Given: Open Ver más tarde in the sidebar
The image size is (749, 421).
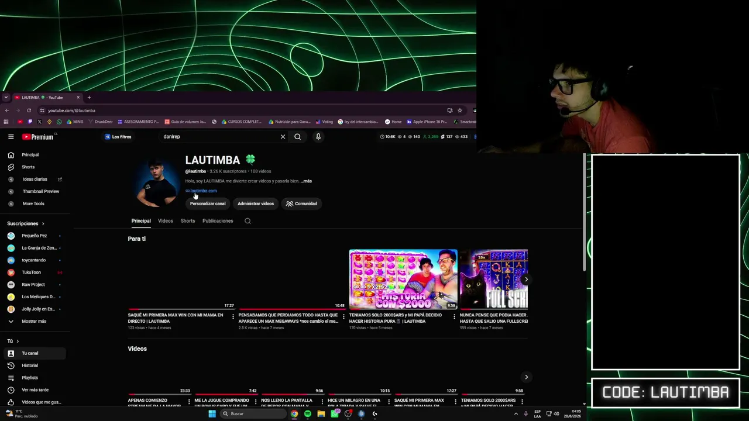Looking at the screenshot, I should click(x=35, y=390).
